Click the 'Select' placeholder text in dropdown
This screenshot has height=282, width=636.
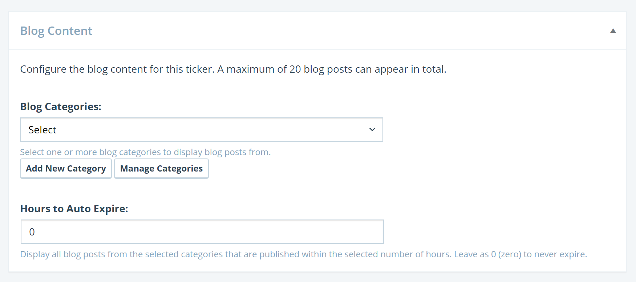[42, 130]
